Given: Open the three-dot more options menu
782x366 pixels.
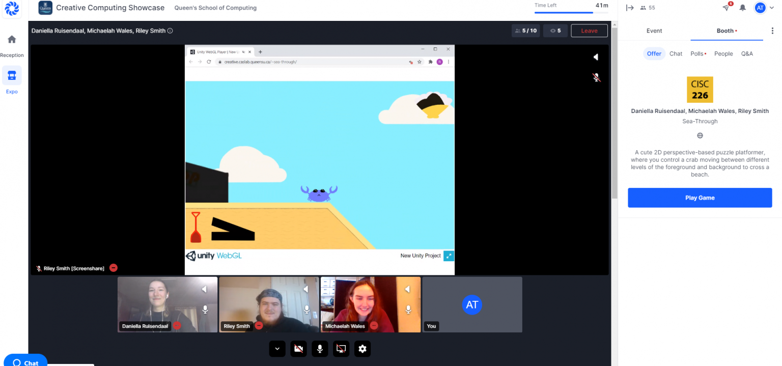Looking at the screenshot, I should (772, 31).
